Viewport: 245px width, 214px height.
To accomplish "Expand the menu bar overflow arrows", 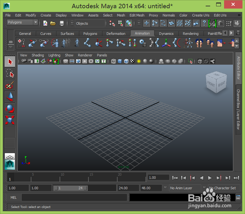I will 239,15.
